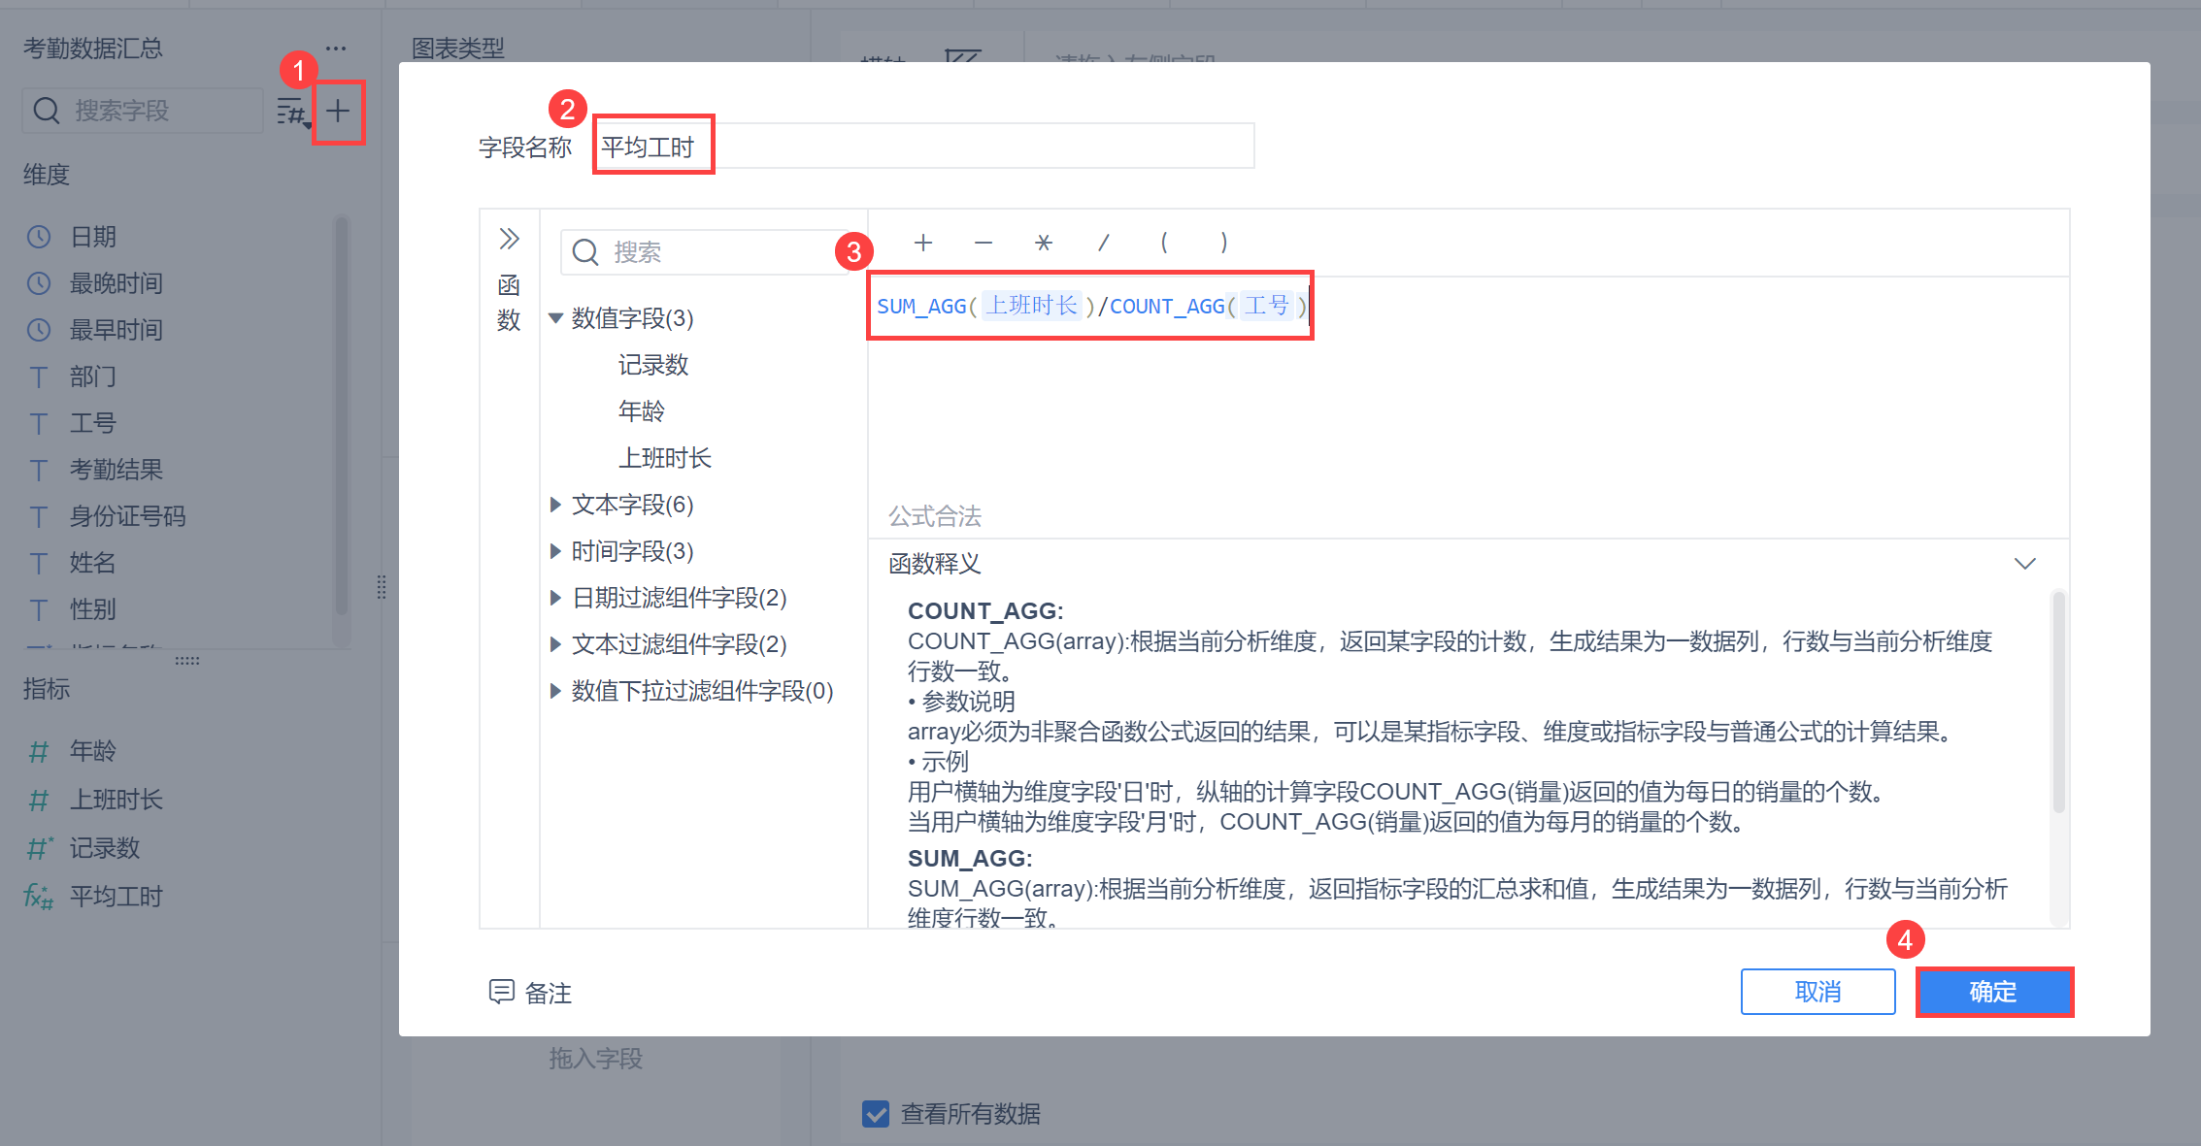Viewport: 2201px width, 1146px height.
Task: Toggle the 查看所有数据 checkbox
Action: pos(876,1113)
